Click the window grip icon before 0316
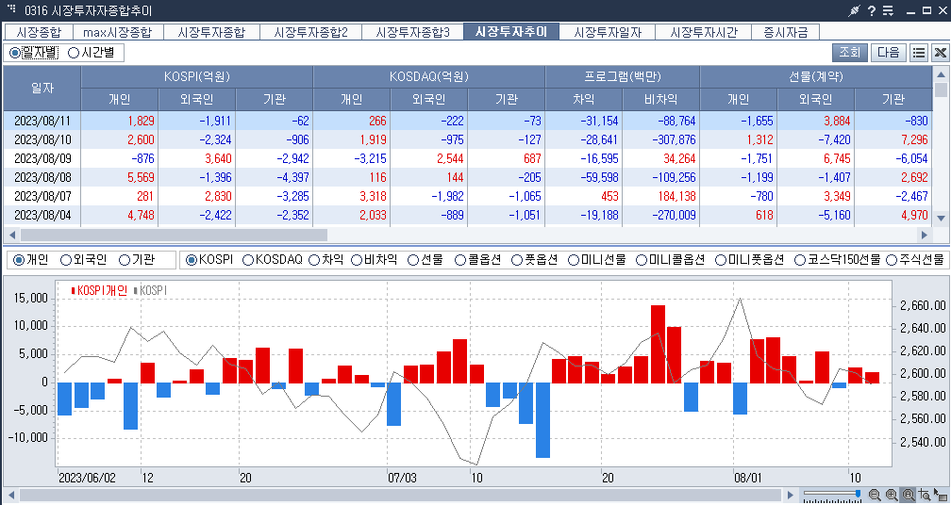 click(11, 8)
